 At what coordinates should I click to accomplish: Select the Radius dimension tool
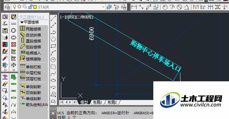coord(165,7)
